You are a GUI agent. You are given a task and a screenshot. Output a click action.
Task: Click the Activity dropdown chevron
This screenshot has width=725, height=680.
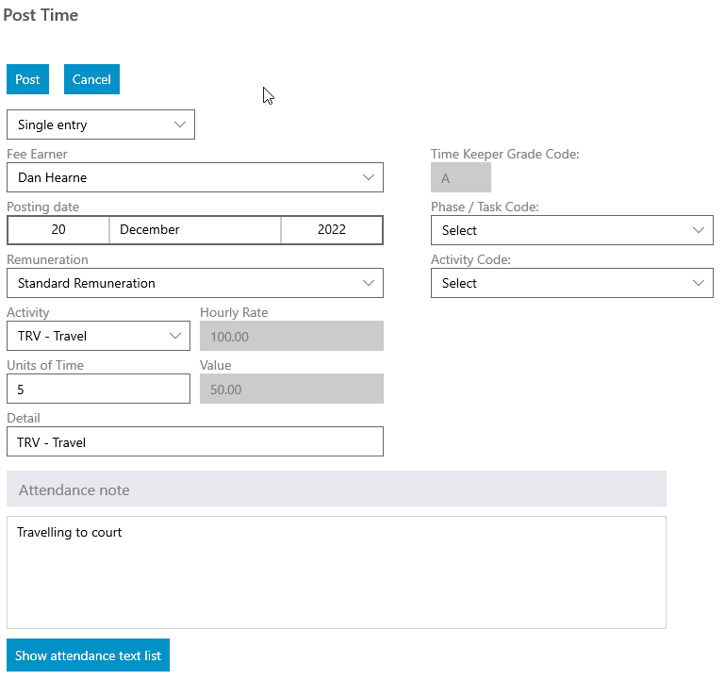174,336
